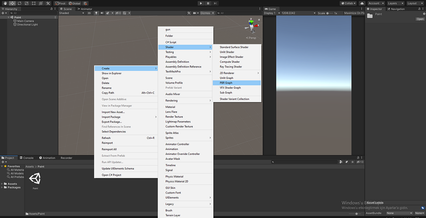This screenshot has height=218, width=426.
Task: Select the Move tool
Action: point(13,3)
